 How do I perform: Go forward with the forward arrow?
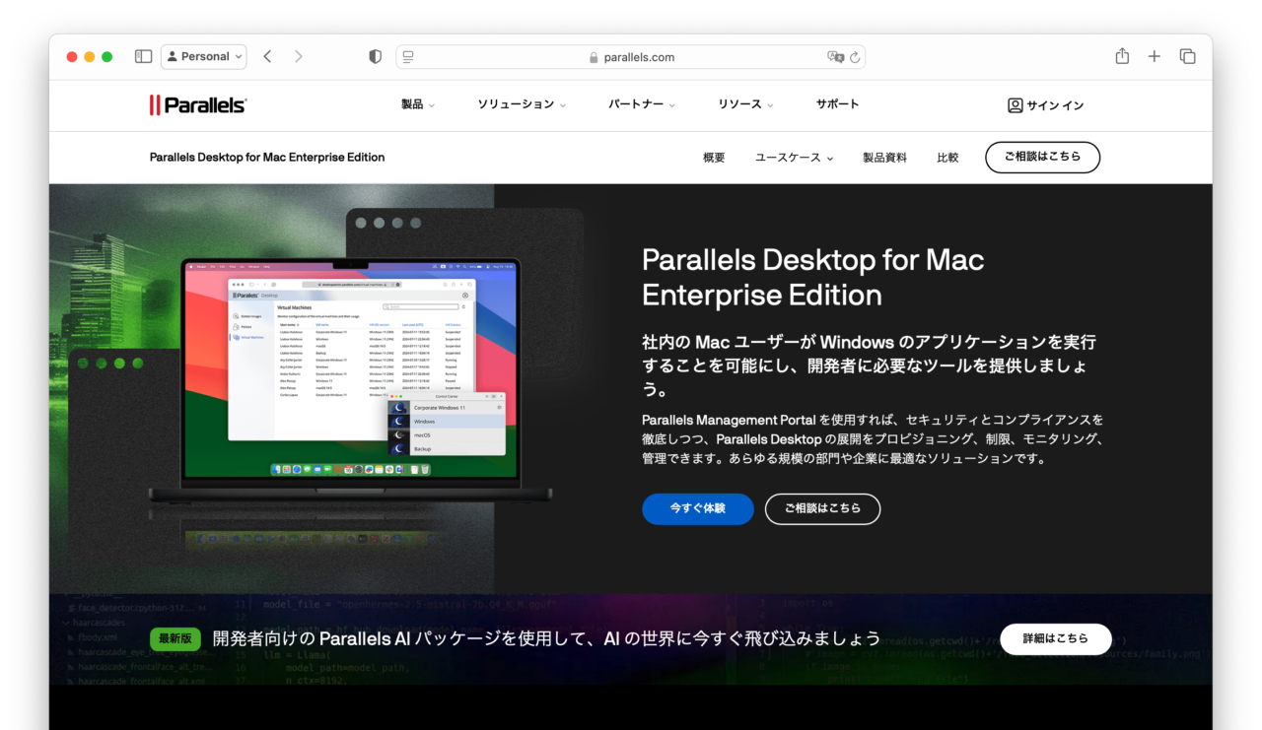pos(298,57)
